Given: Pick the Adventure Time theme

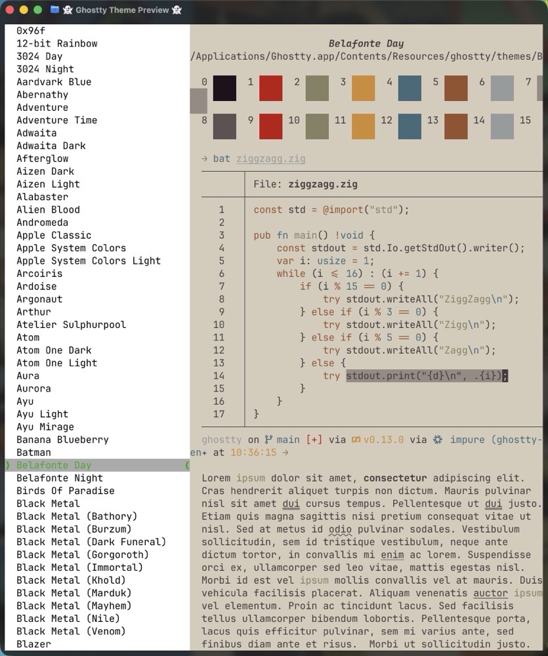Looking at the screenshot, I should click(x=57, y=120).
